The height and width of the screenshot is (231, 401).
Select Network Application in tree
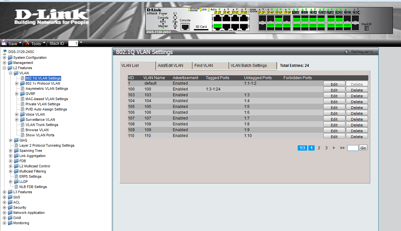click(29, 213)
